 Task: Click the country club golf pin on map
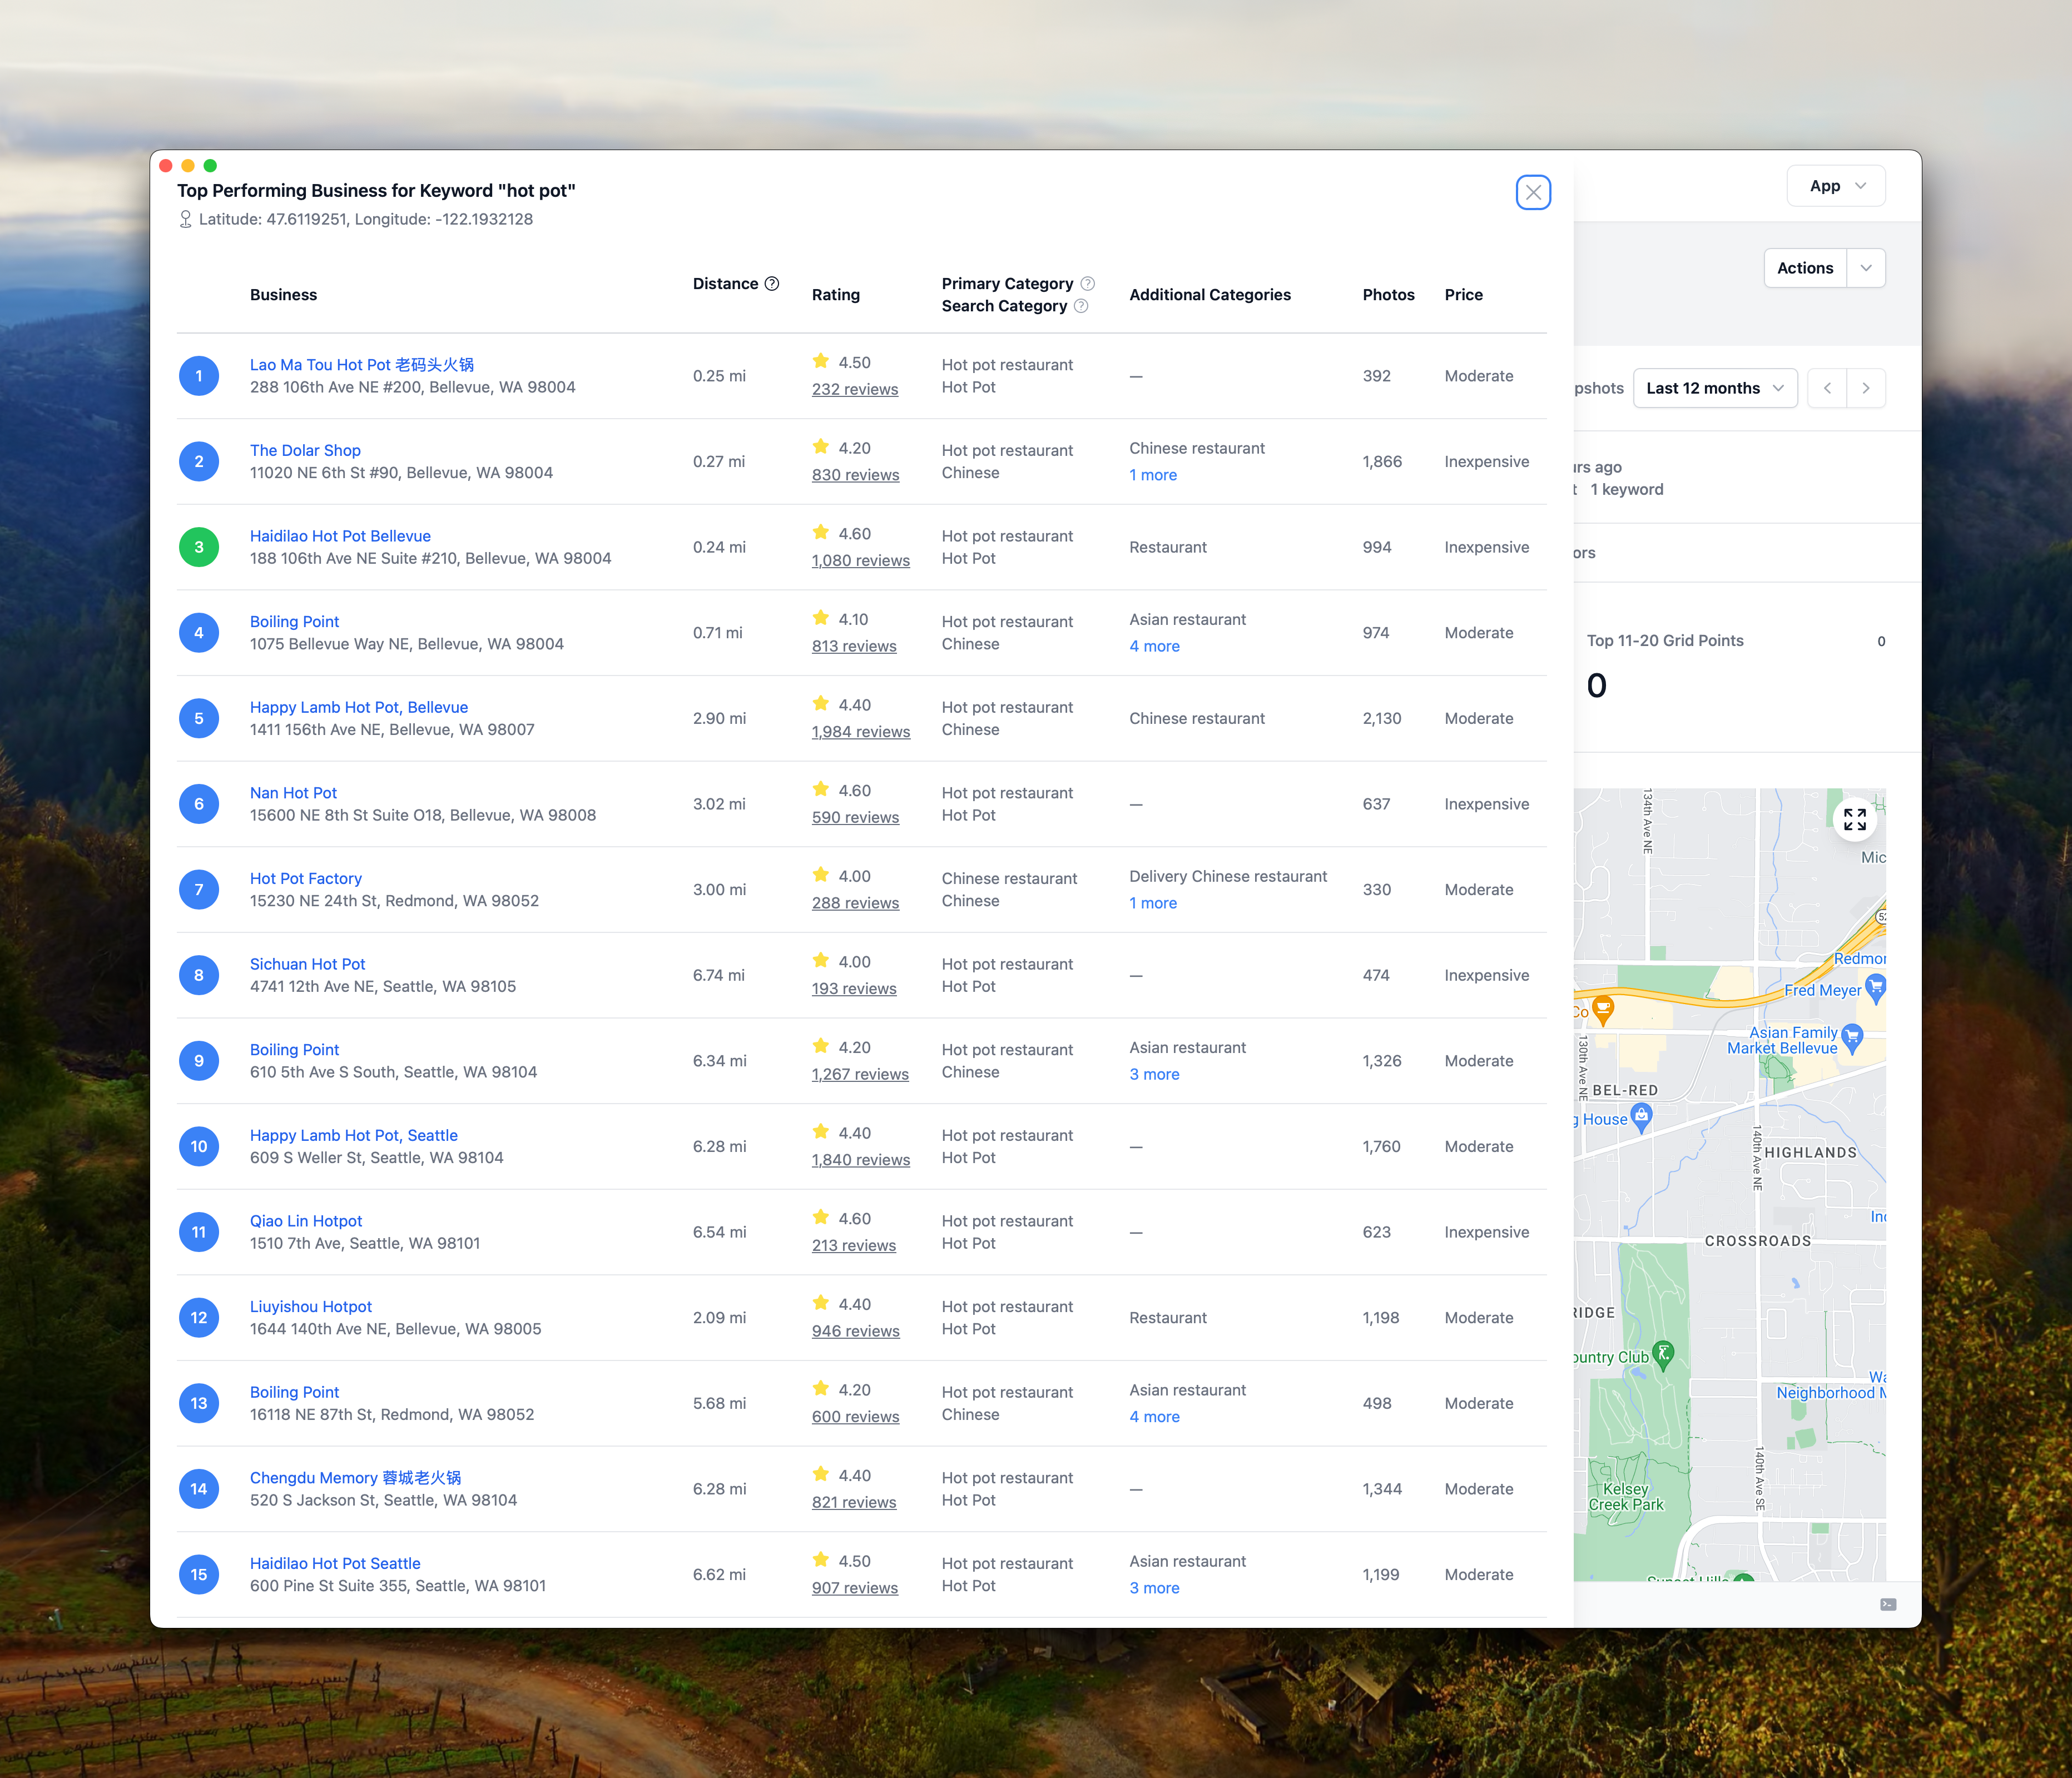click(x=1663, y=1355)
